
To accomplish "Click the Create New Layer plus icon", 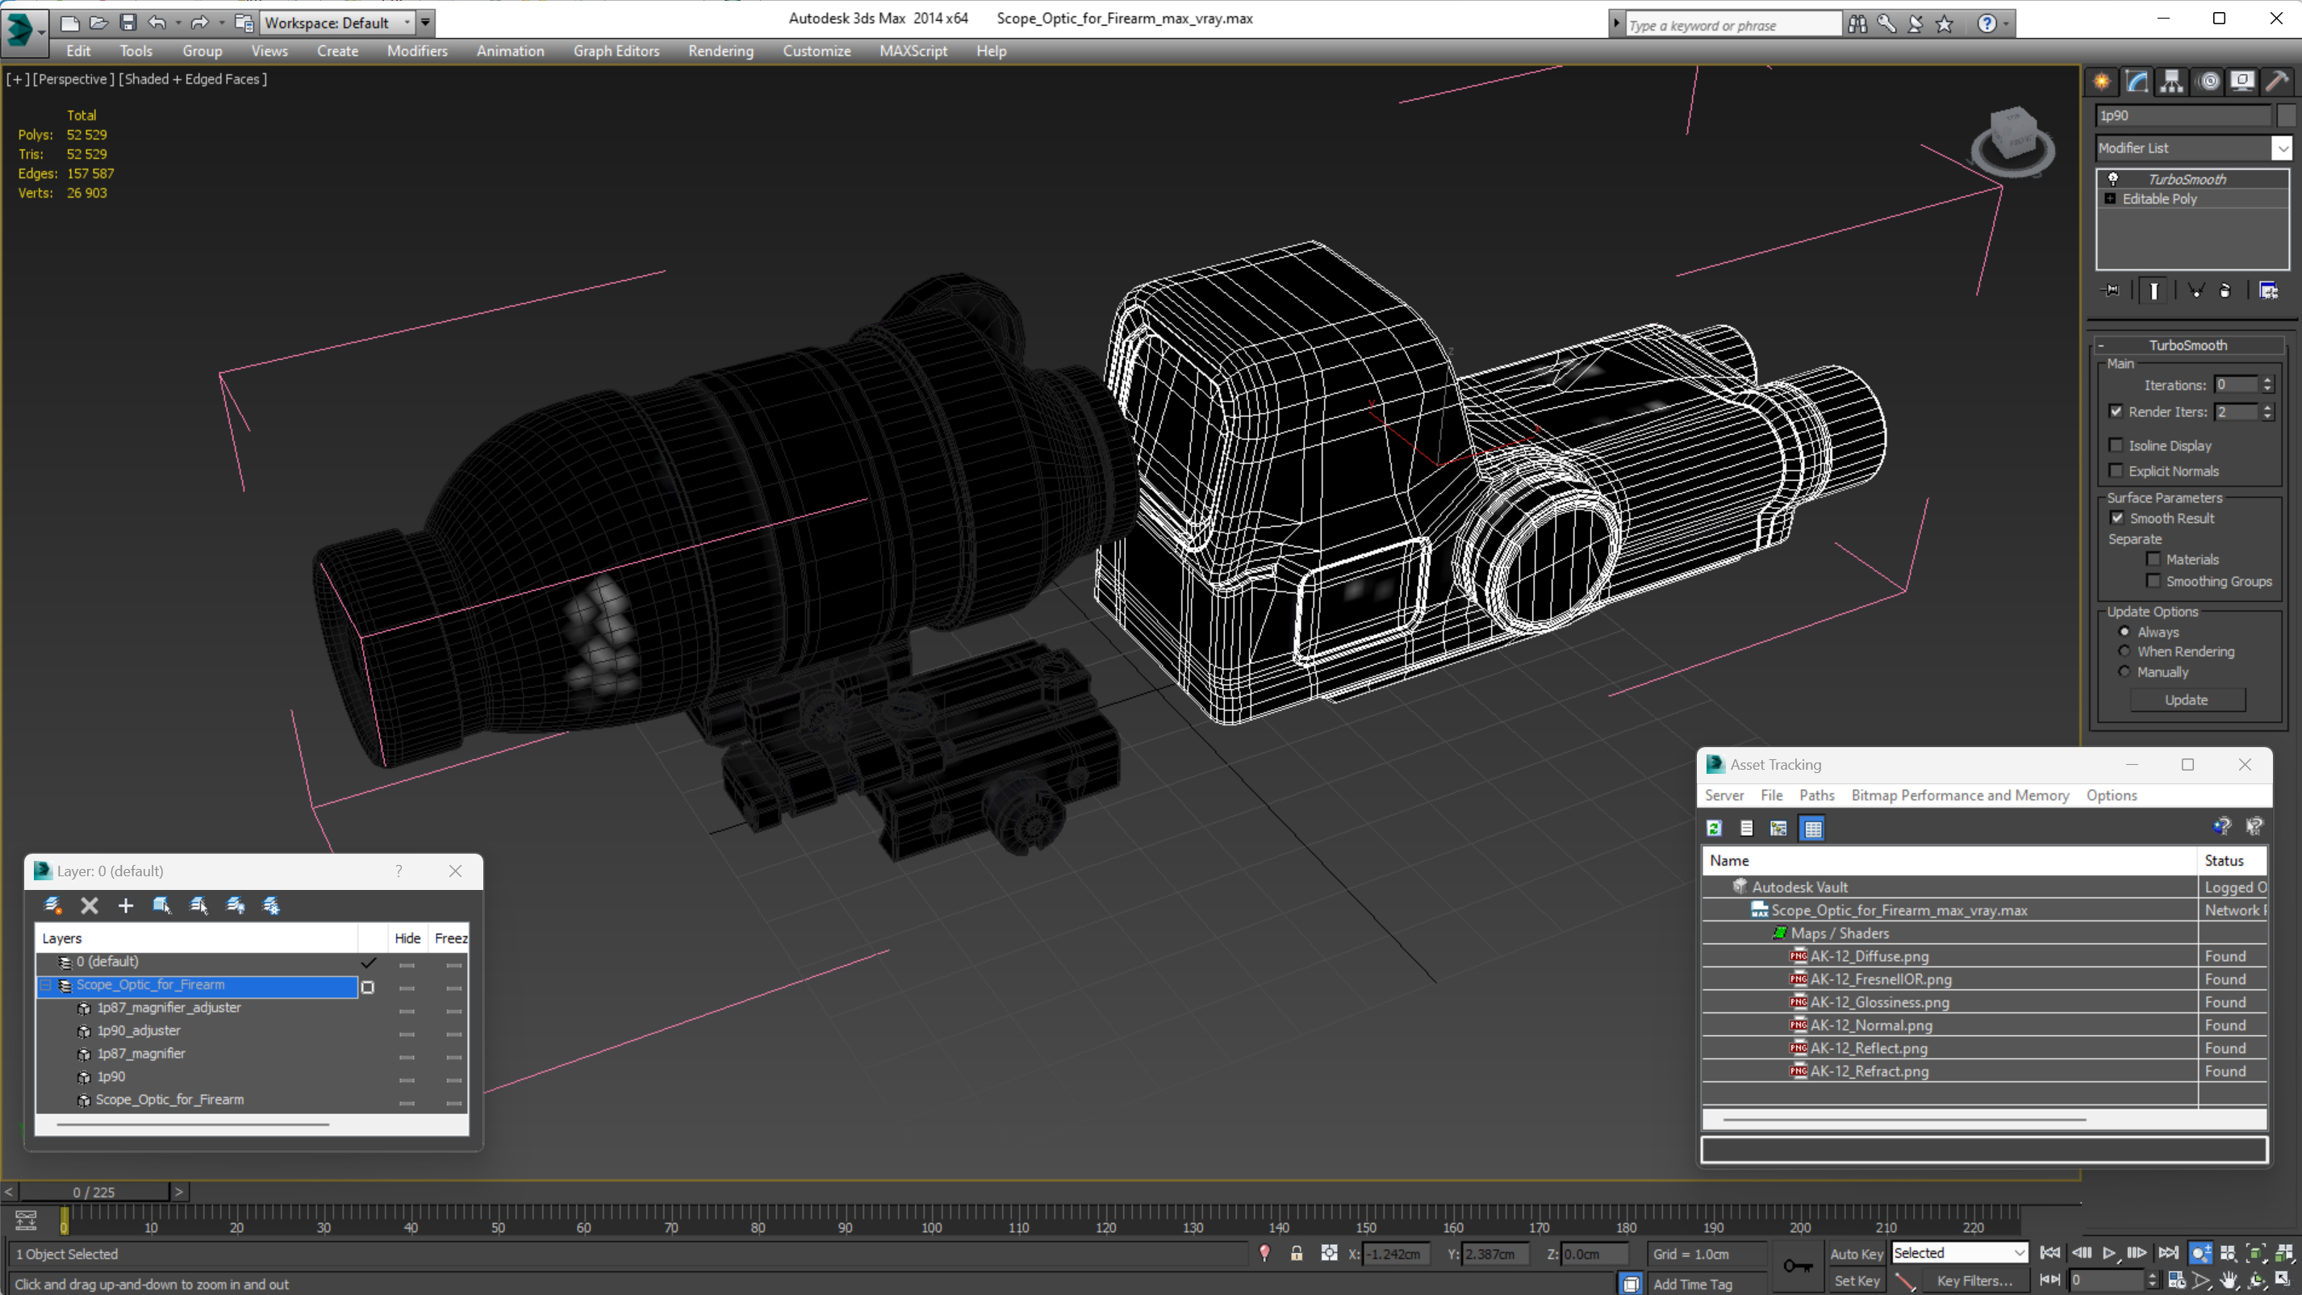I will coord(125,905).
